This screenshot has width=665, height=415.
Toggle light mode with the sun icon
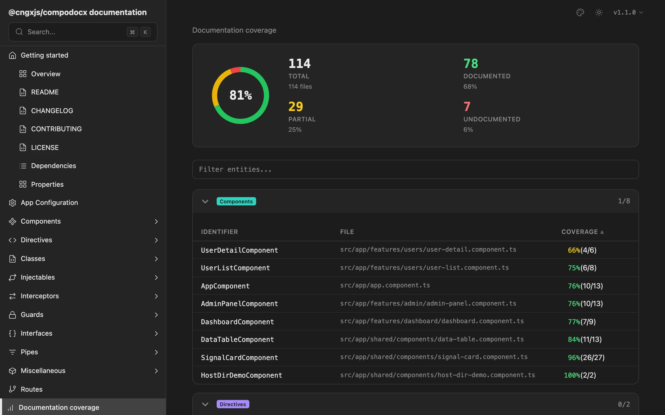pos(599,12)
